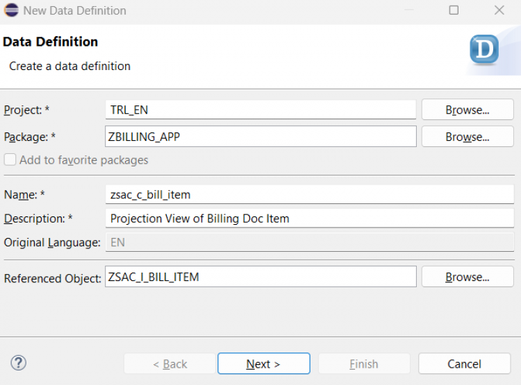
Task: Browse for a Package
Action: [x=468, y=137]
